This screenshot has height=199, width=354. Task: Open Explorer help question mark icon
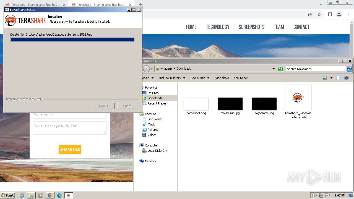point(347,78)
